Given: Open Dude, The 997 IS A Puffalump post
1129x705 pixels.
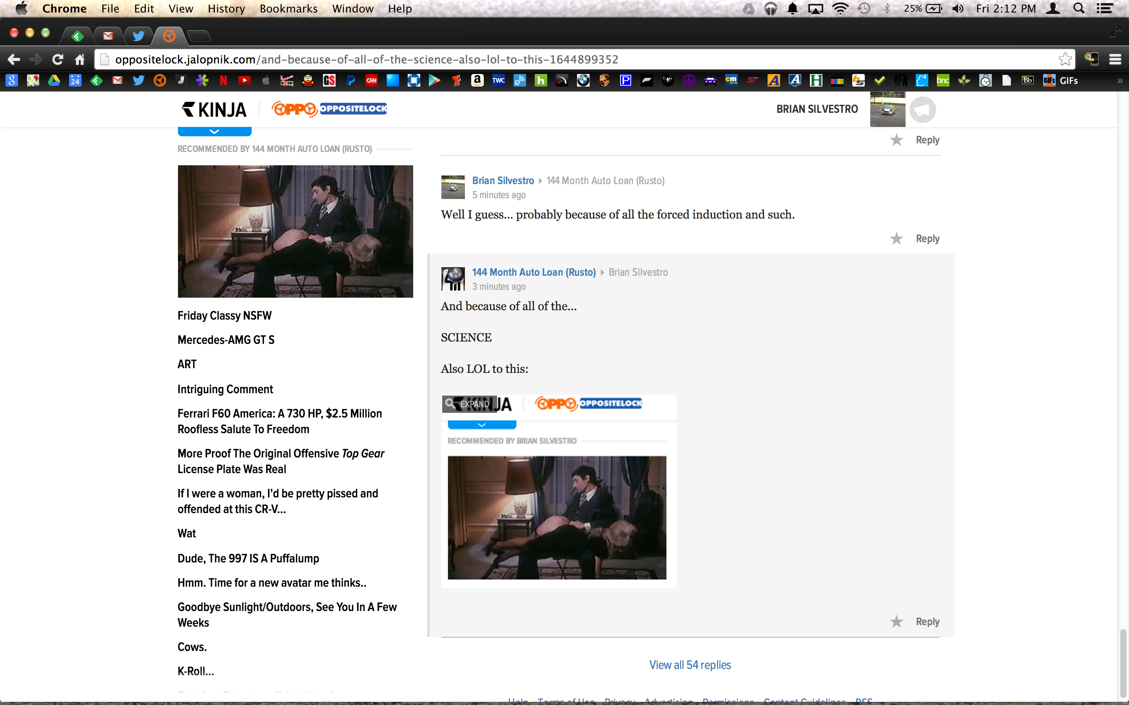Looking at the screenshot, I should [248, 559].
